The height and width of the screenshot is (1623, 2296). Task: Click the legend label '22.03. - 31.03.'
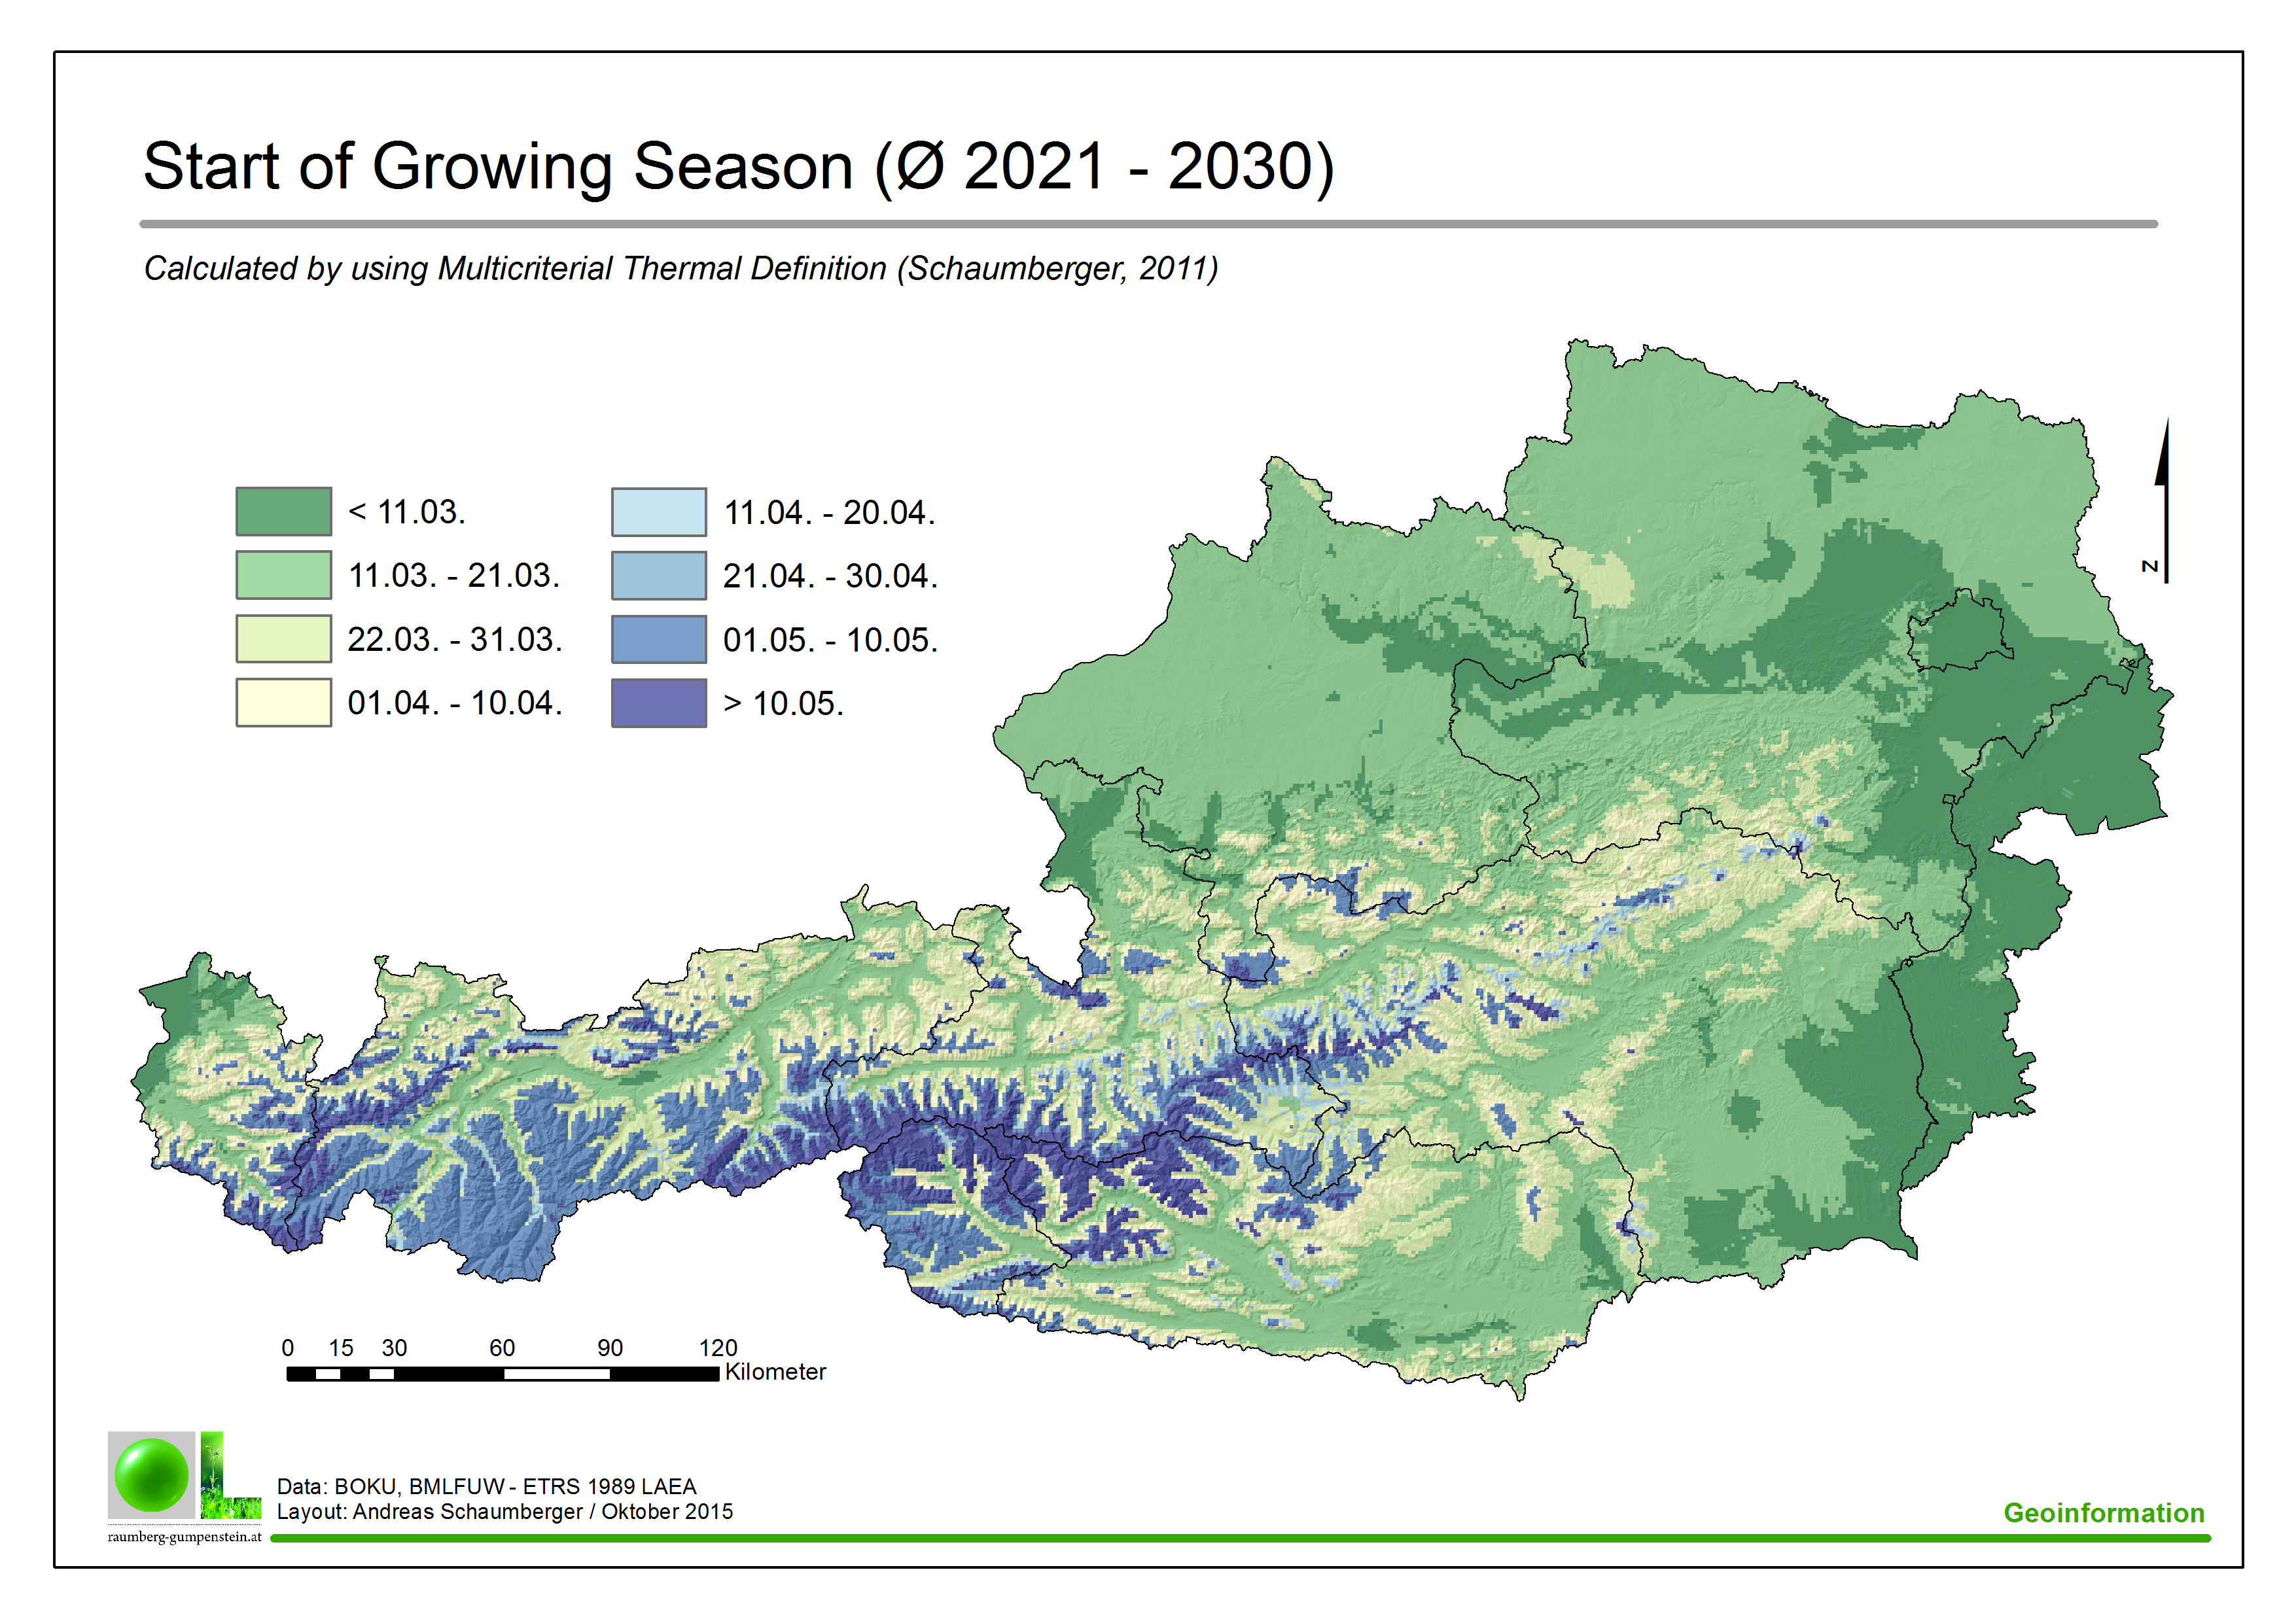[455, 639]
